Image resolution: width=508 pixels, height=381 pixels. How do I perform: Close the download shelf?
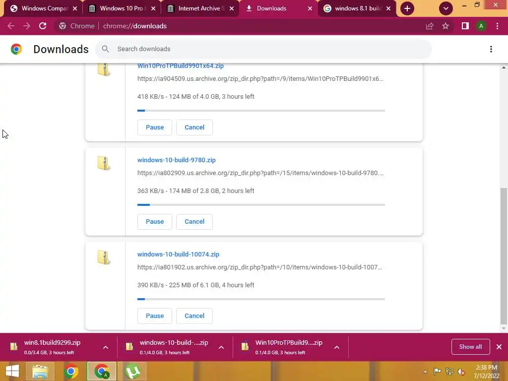[x=499, y=347]
